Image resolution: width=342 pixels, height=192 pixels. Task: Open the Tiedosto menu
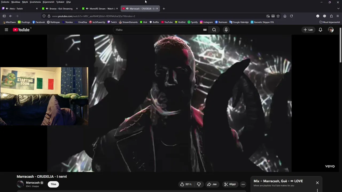point(5,2)
